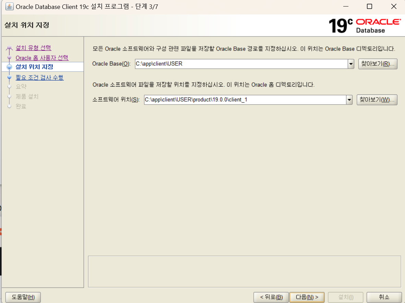The height and width of the screenshot is (303, 405).
Task: Browse for software location with 찾아보기(W)
Action: coord(377,100)
